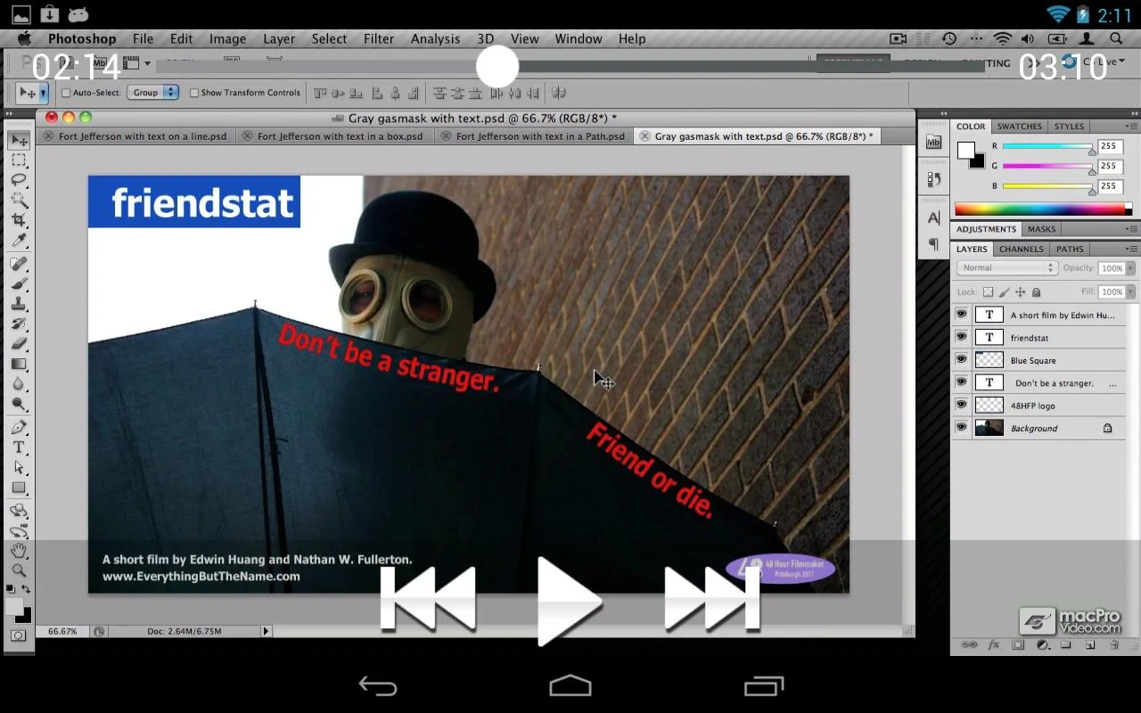Select the Gradient tool
This screenshot has height=713, width=1141.
pyautogui.click(x=19, y=364)
